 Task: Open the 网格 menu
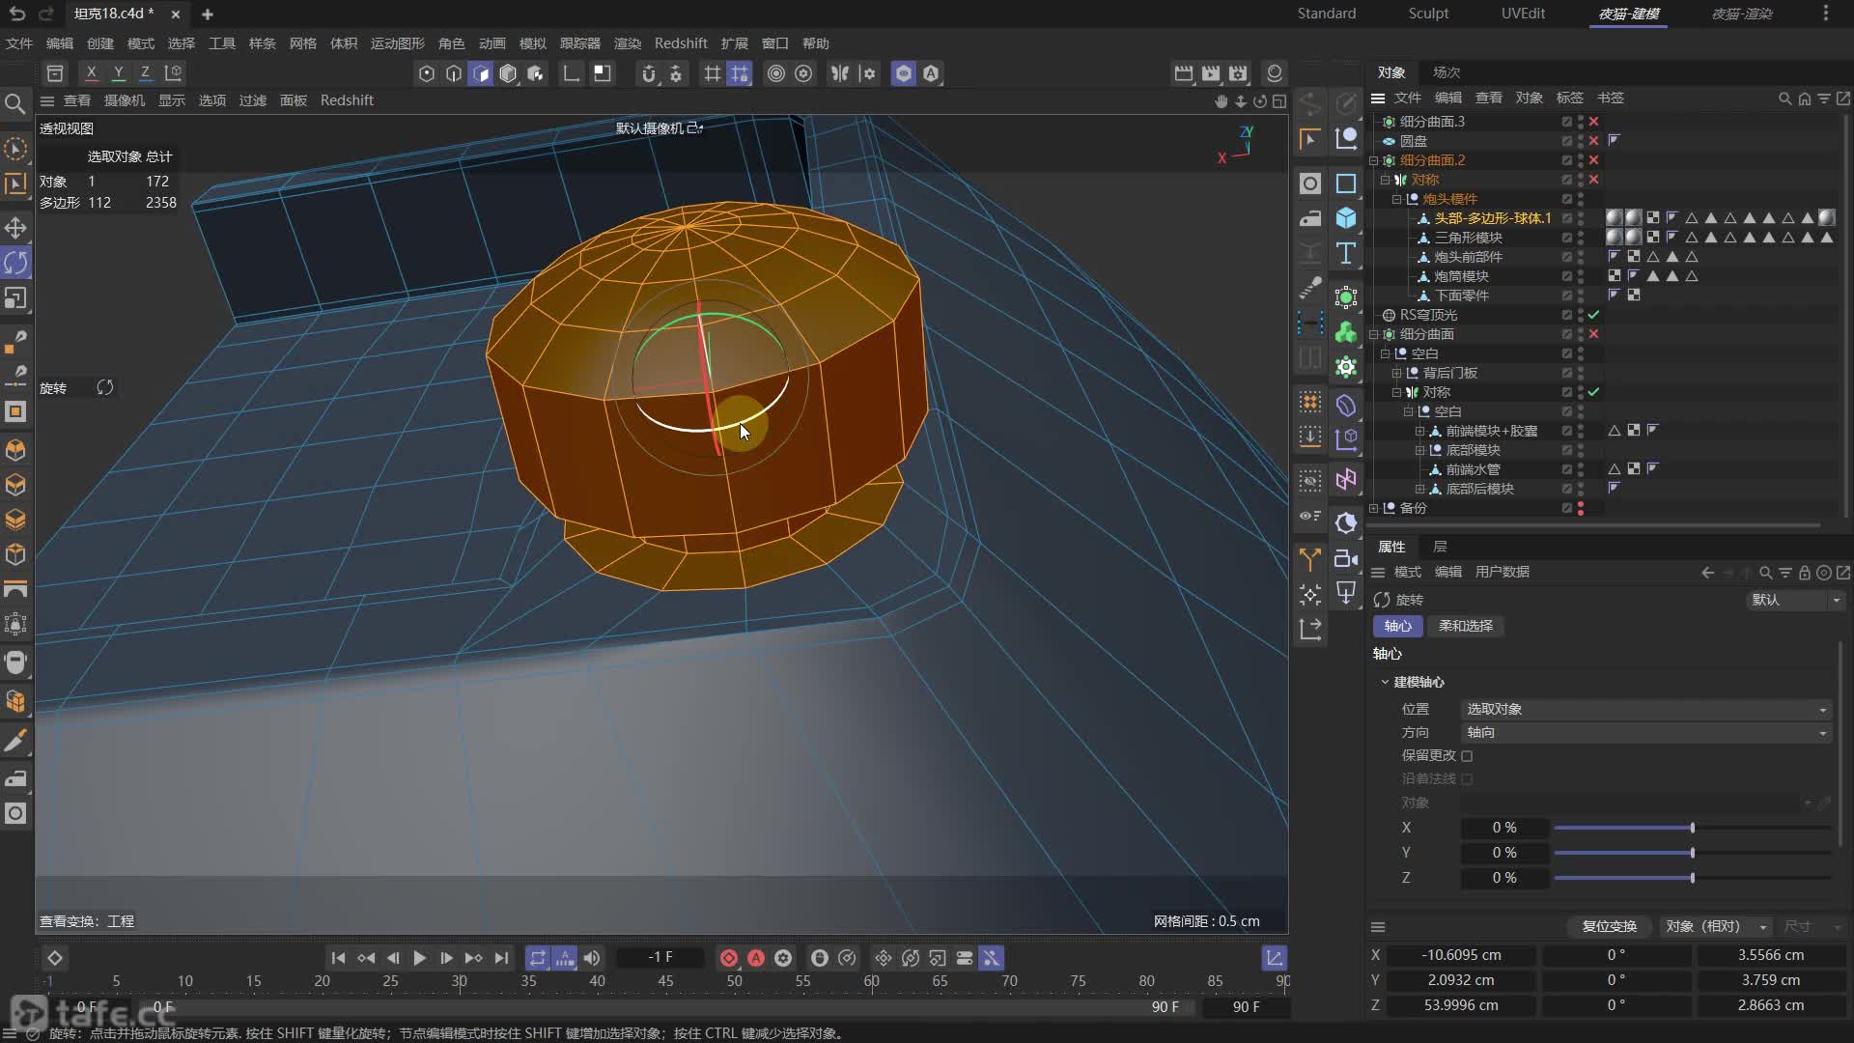pyautogui.click(x=302, y=43)
